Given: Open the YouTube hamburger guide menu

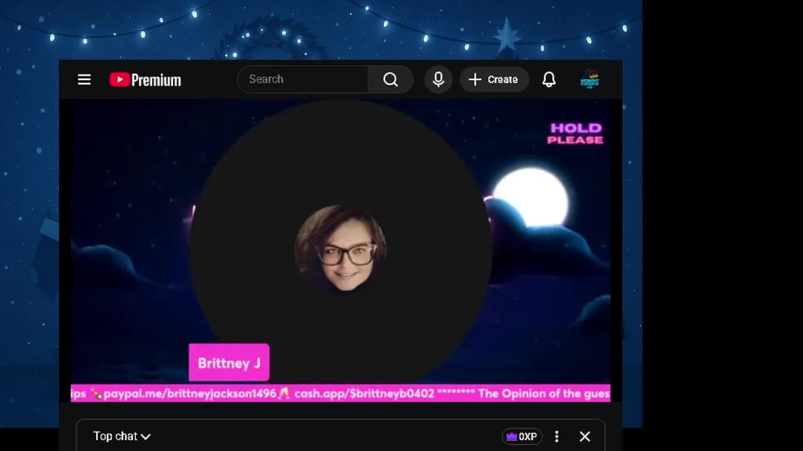Looking at the screenshot, I should point(84,80).
